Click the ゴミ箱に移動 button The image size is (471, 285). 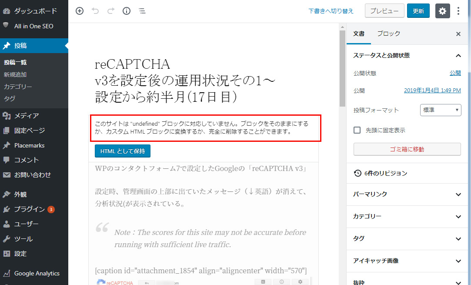point(407,149)
